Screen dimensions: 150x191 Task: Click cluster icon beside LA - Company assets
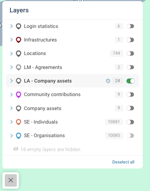click(x=108, y=81)
